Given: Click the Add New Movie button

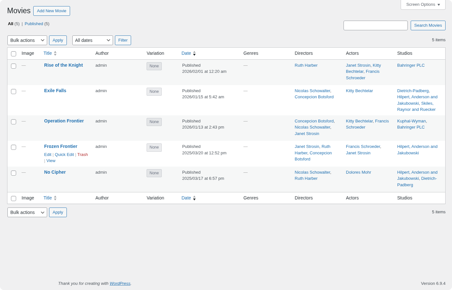Looking at the screenshot, I should click(x=52, y=11).
